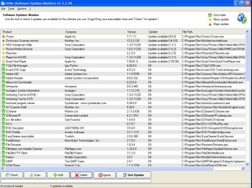The width and height of the screenshot is (252, 188).
Task: Select the iTunes row product name
Action: (10, 36)
